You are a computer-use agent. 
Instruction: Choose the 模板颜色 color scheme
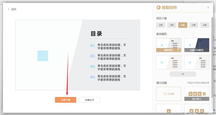coord(169,45)
